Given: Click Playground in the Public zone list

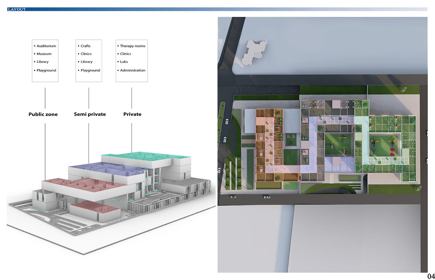Looking at the screenshot, I should click(46, 70).
